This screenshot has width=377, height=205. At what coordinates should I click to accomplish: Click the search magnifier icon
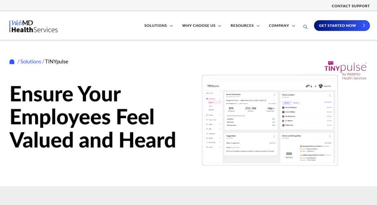[x=305, y=27]
